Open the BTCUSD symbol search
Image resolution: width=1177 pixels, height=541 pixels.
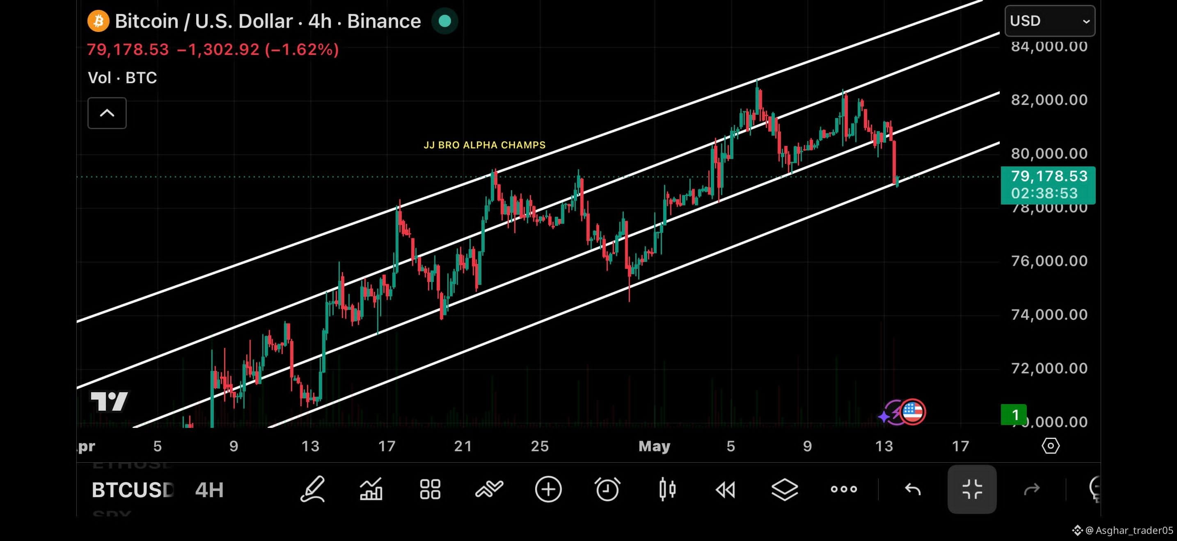(133, 490)
